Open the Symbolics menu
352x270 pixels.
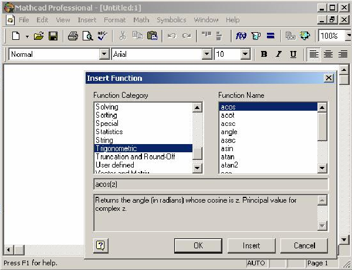pyautogui.click(x=171, y=20)
